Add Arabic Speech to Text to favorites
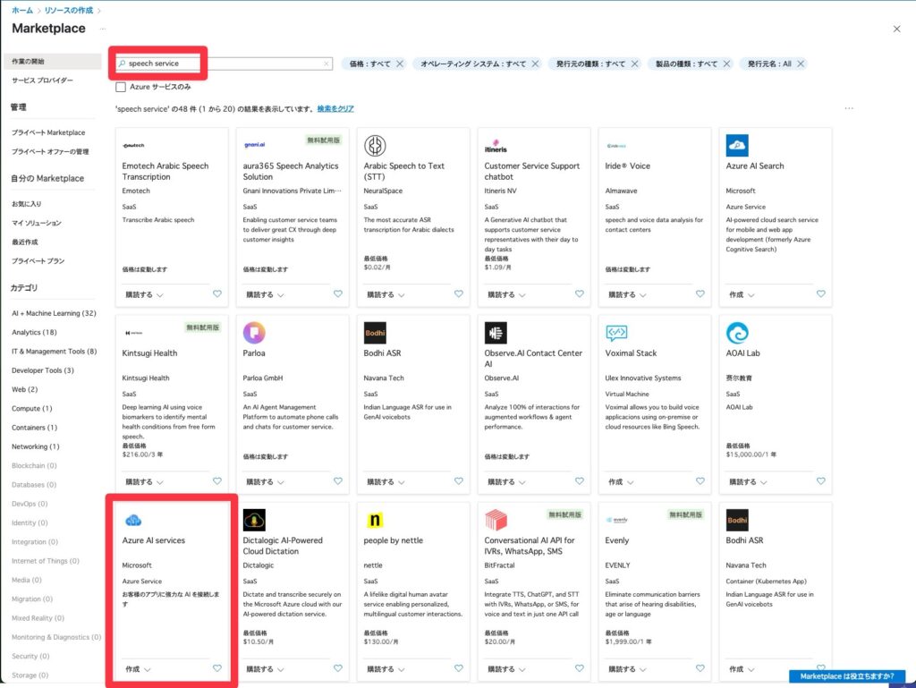916x688 pixels. [459, 293]
